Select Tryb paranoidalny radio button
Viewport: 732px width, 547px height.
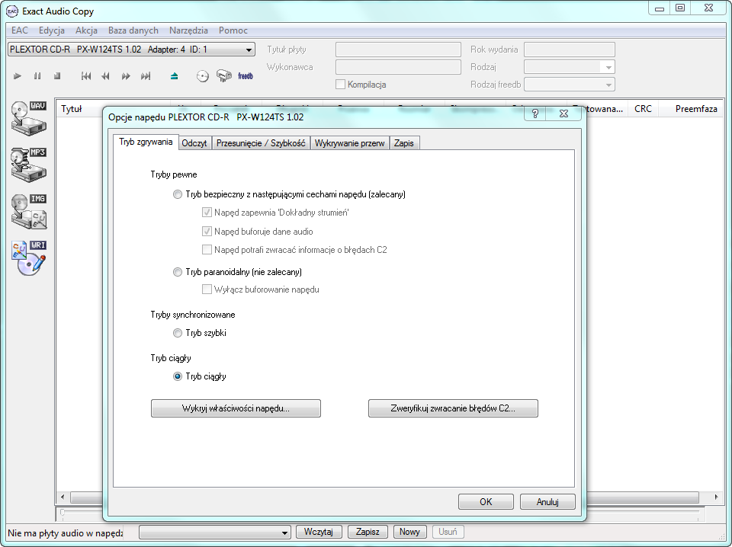178,272
